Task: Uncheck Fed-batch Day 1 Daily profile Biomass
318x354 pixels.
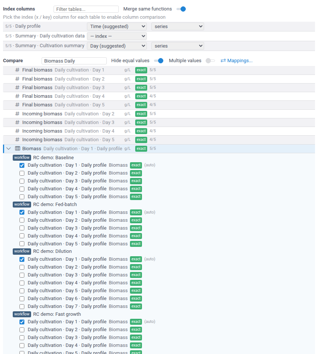Action: 22,212
